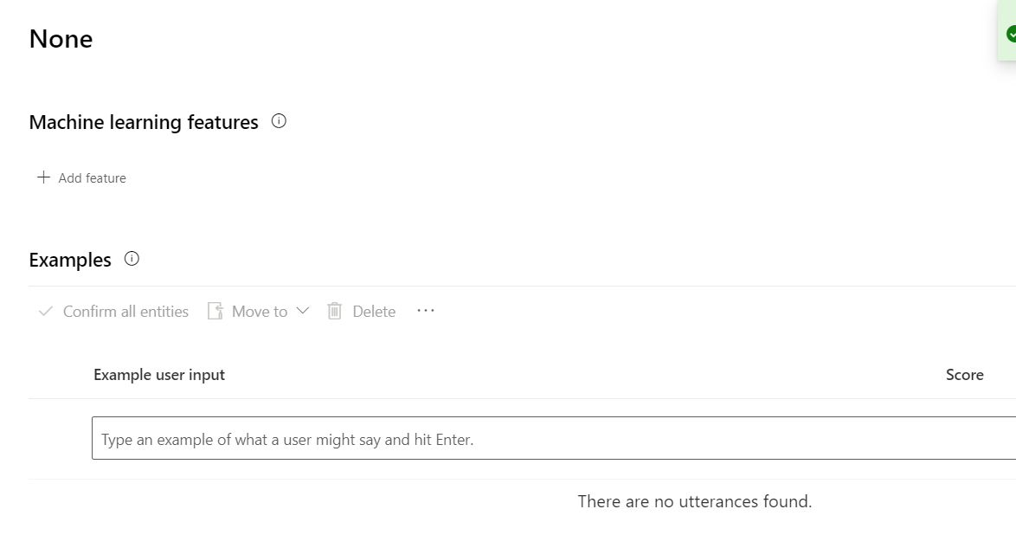Screen dimensions: 1016x535
Task: Click the green success checkmark notification icon
Action: tap(1011, 34)
